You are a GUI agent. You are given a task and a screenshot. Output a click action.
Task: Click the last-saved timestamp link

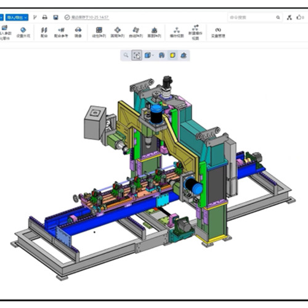(90, 17)
